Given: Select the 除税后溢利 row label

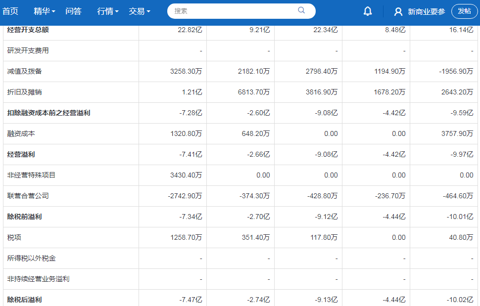Looking at the screenshot, I should (x=25, y=300).
